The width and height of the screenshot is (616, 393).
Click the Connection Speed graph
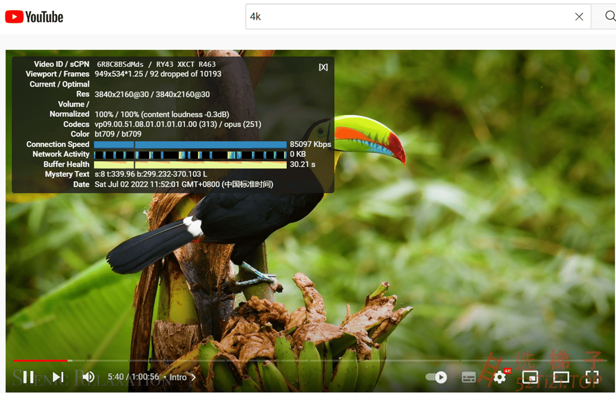[190, 144]
